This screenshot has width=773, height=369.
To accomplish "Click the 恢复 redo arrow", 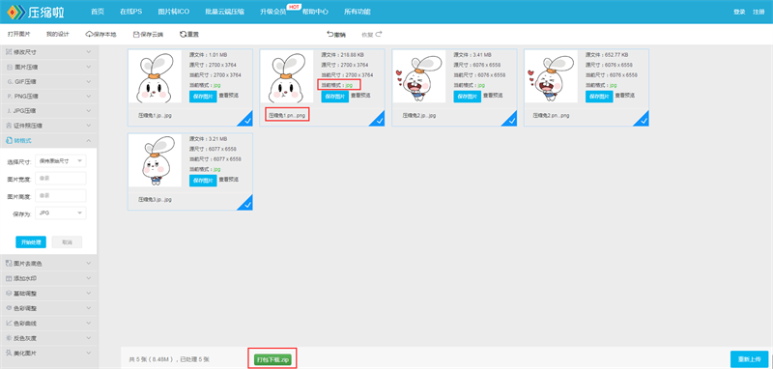I will coord(379,35).
